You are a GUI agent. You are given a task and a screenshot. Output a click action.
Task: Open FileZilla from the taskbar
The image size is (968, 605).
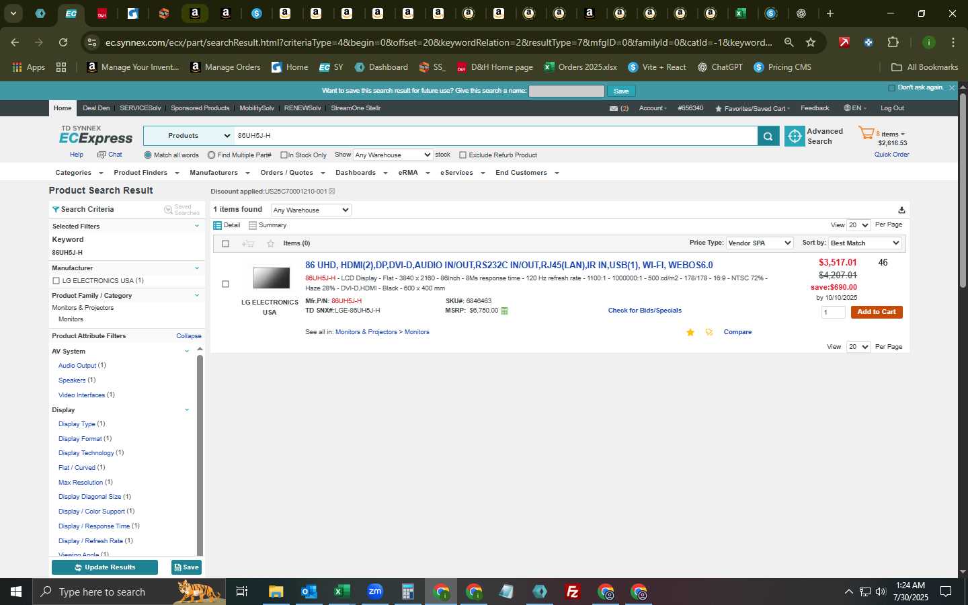573,592
